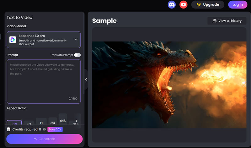Show more aspect ratios with right arrow

[77, 121]
